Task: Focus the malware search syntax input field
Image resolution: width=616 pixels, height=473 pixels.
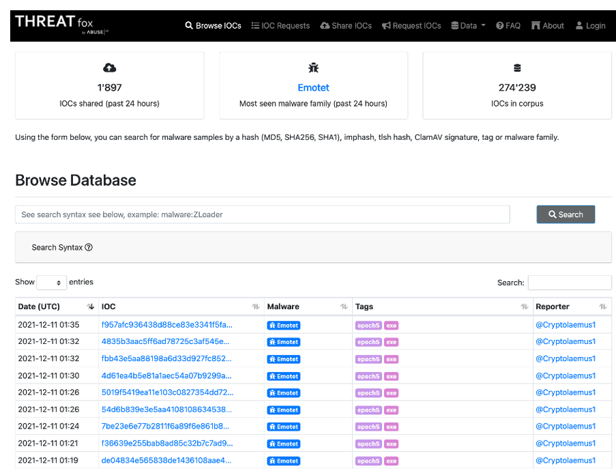Action: coord(263,214)
